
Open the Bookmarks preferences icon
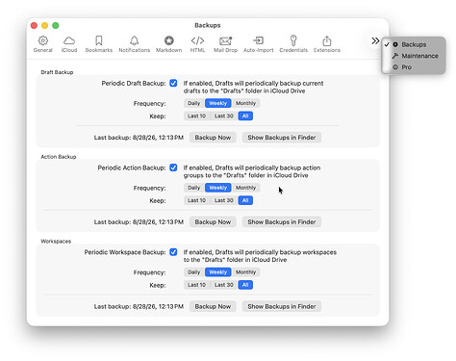99,40
